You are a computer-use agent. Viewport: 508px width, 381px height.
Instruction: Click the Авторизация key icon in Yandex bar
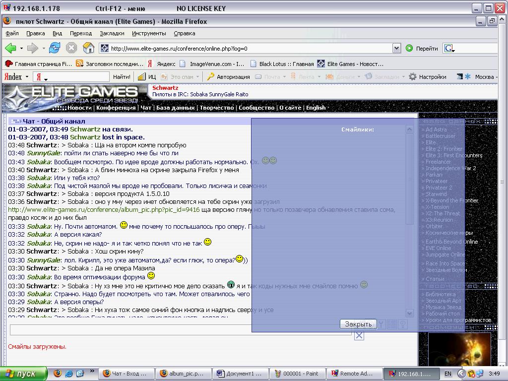click(210, 77)
